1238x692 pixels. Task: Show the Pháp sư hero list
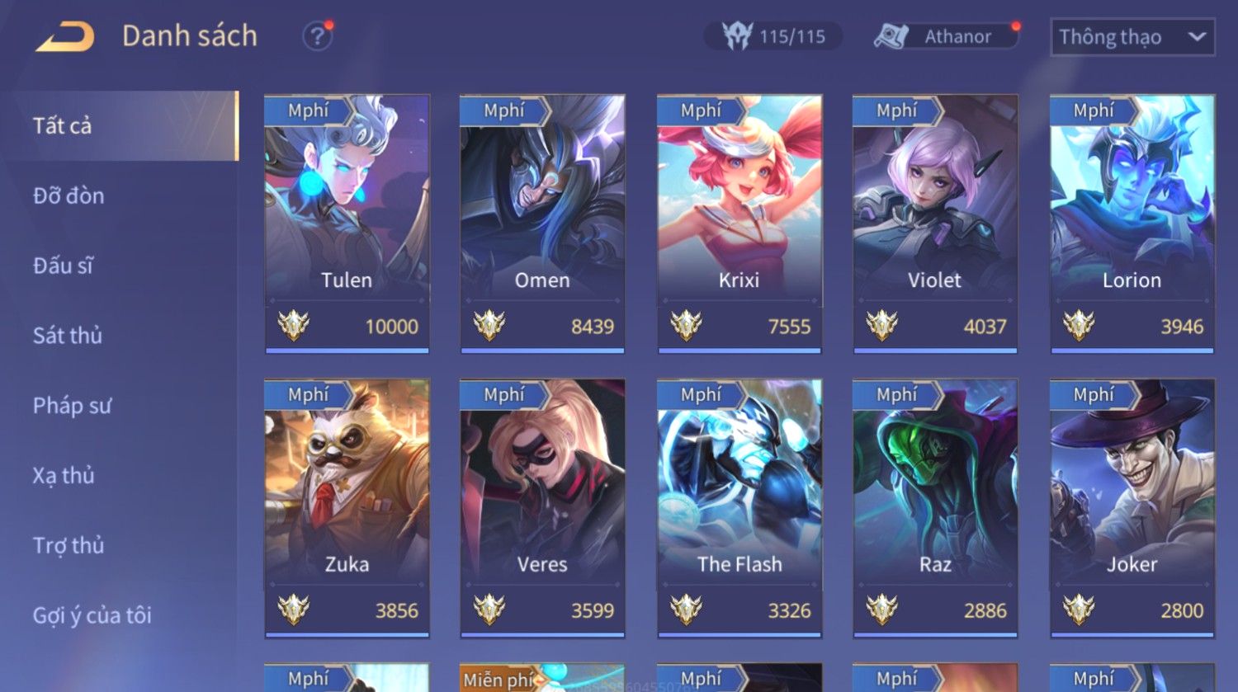(x=72, y=406)
